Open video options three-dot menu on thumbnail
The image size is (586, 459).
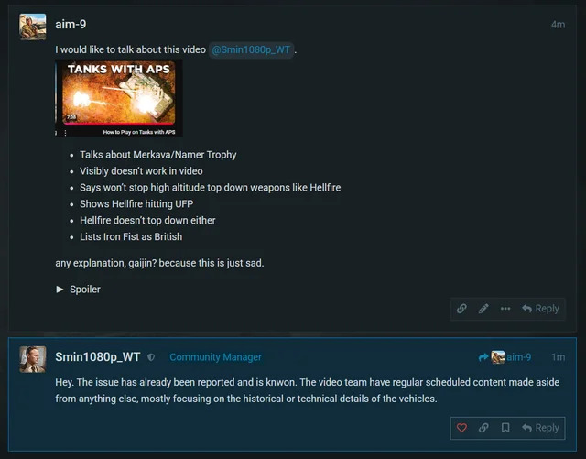click(x=65, y=133)
